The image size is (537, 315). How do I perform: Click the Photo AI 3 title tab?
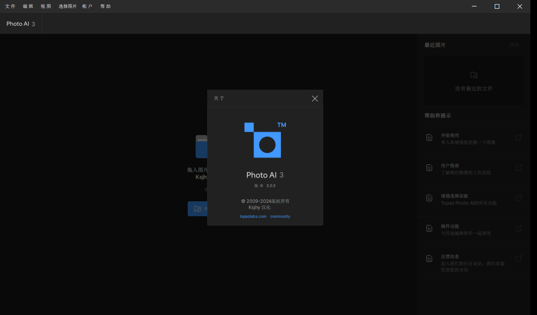click(x=21, y=24)
